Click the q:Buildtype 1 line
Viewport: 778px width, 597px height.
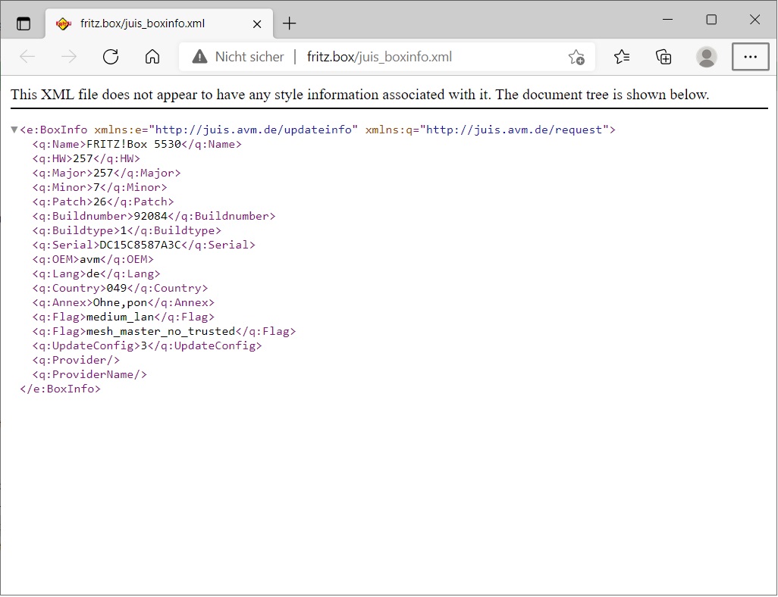pos(127,230)
